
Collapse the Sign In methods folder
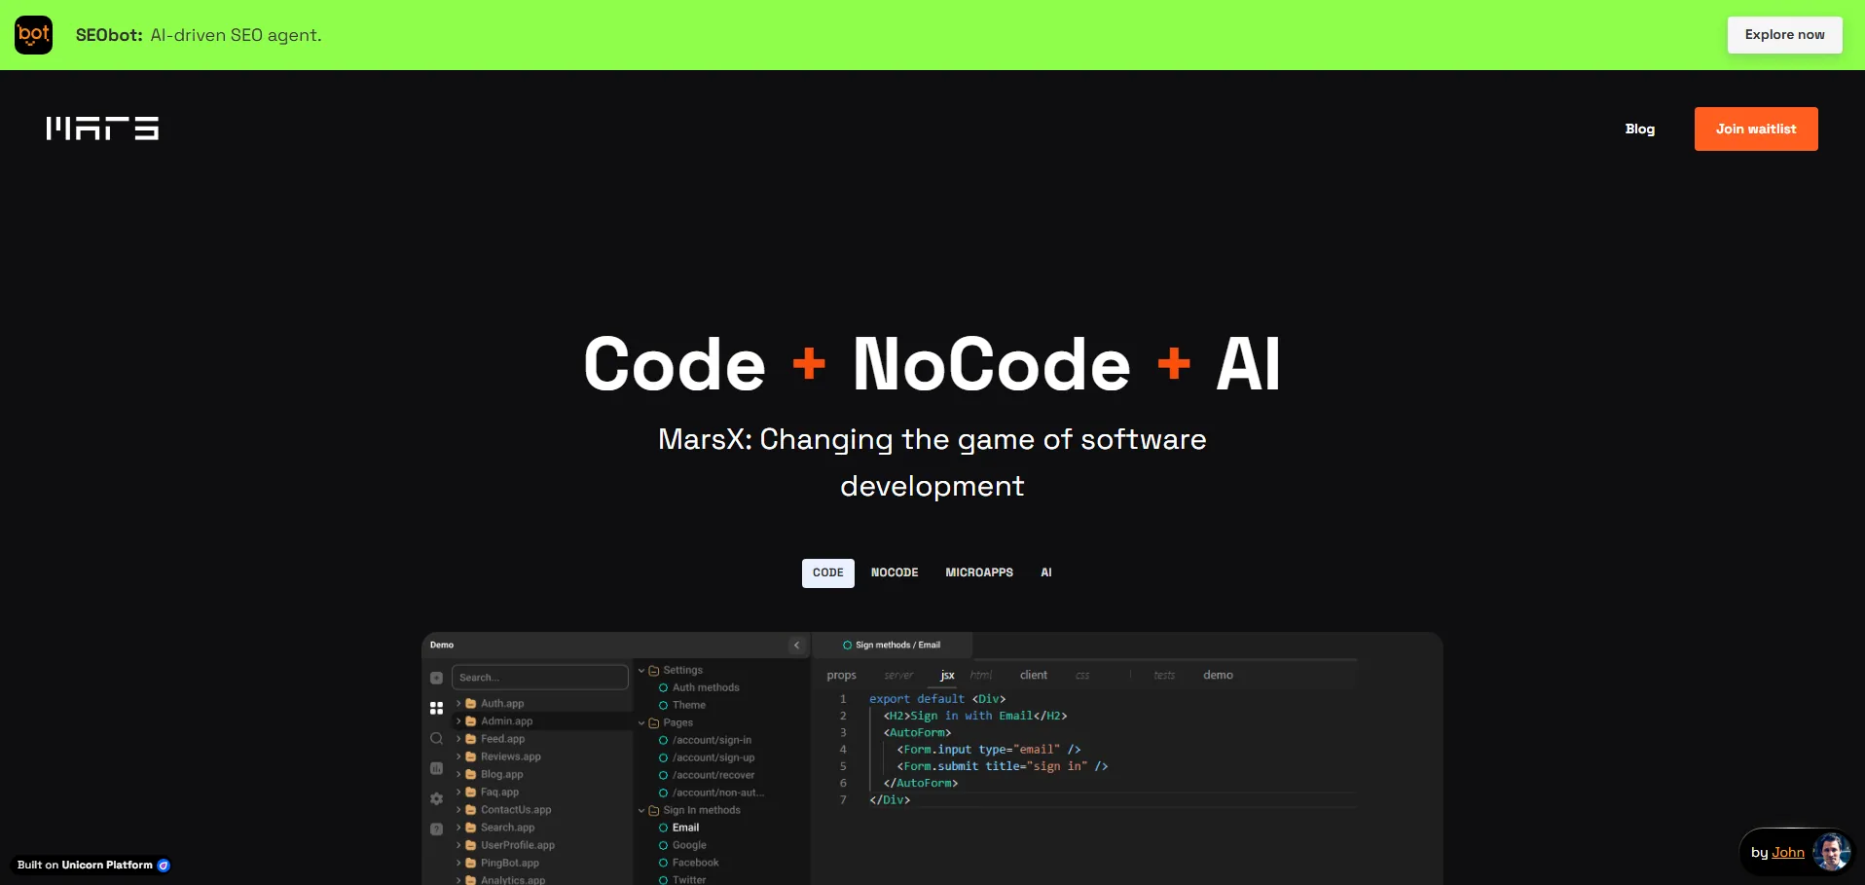click(x=641, y=810)
